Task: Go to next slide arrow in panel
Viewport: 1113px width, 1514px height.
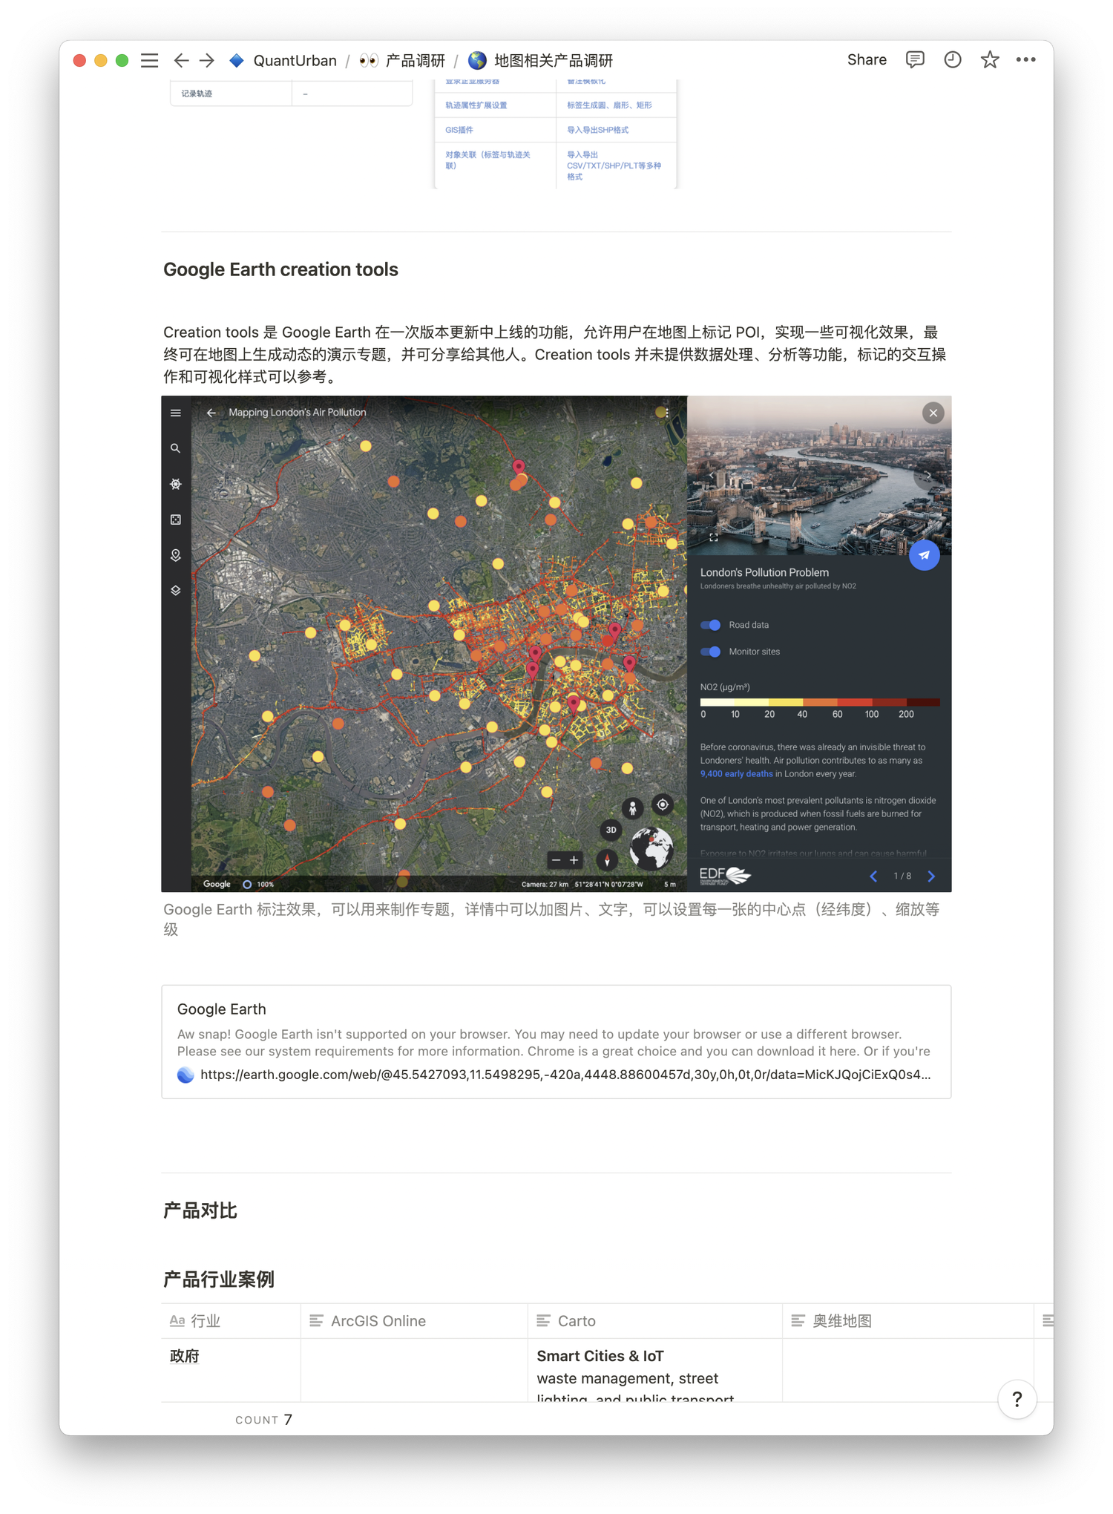Action: pos(931,876)
